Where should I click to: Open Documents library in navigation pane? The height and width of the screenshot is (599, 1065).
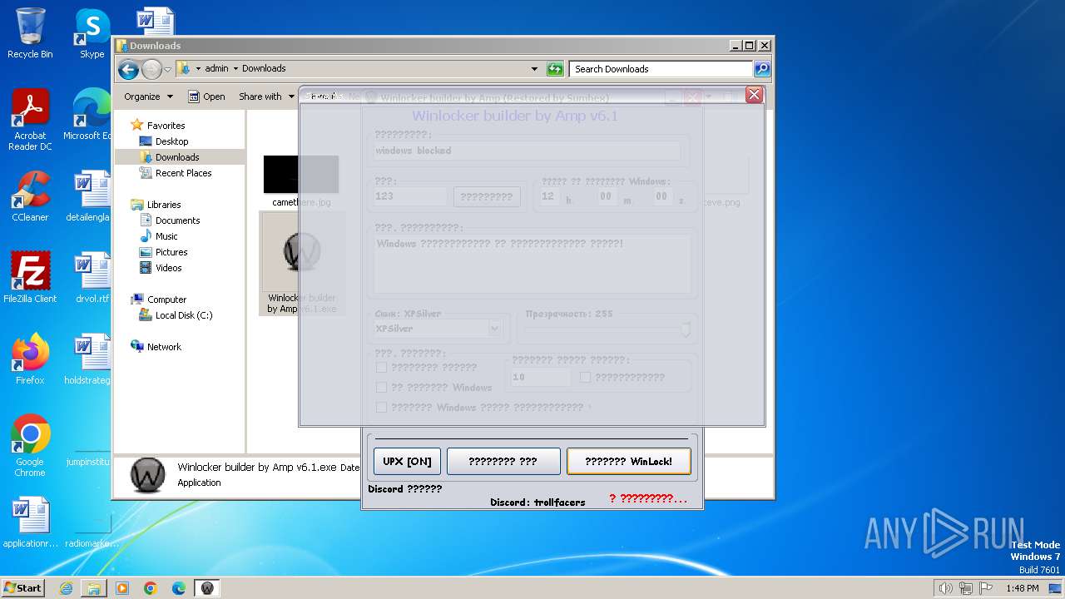point(177,220)
